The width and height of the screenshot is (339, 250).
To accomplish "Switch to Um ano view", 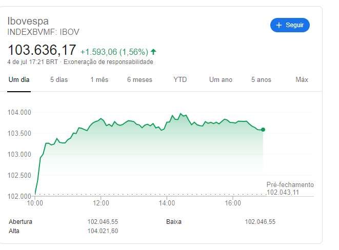I will click(221, 80).
